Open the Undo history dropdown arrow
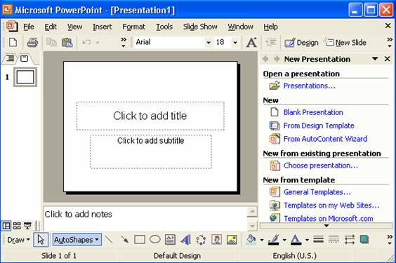This screenshot has width=396, height=263. tap(98, 43)
